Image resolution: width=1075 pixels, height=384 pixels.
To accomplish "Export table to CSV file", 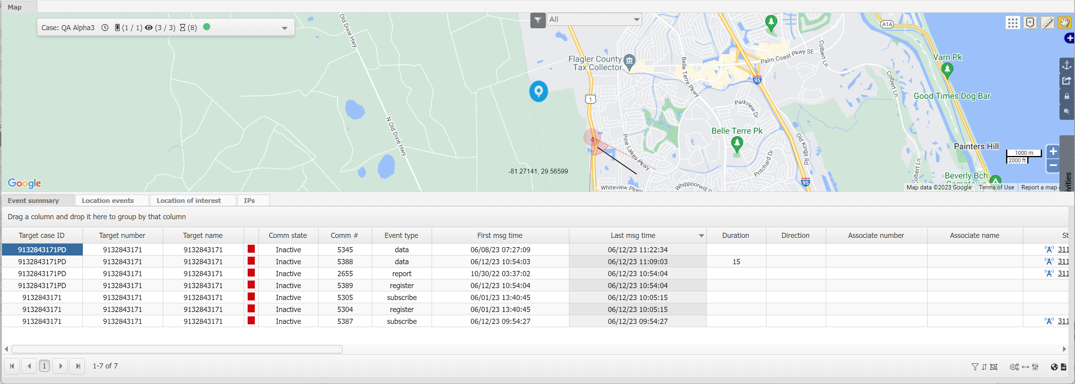I will [x=1063, y=367].
